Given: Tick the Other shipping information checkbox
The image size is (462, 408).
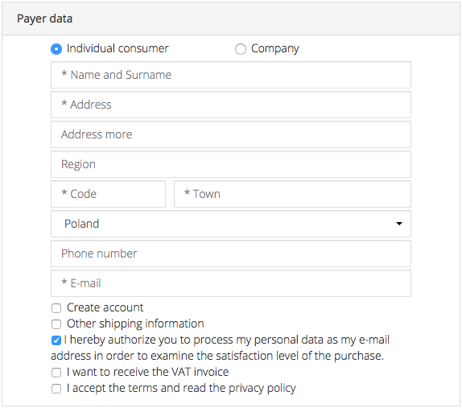Looking at the screenshot, I should 56,324.
